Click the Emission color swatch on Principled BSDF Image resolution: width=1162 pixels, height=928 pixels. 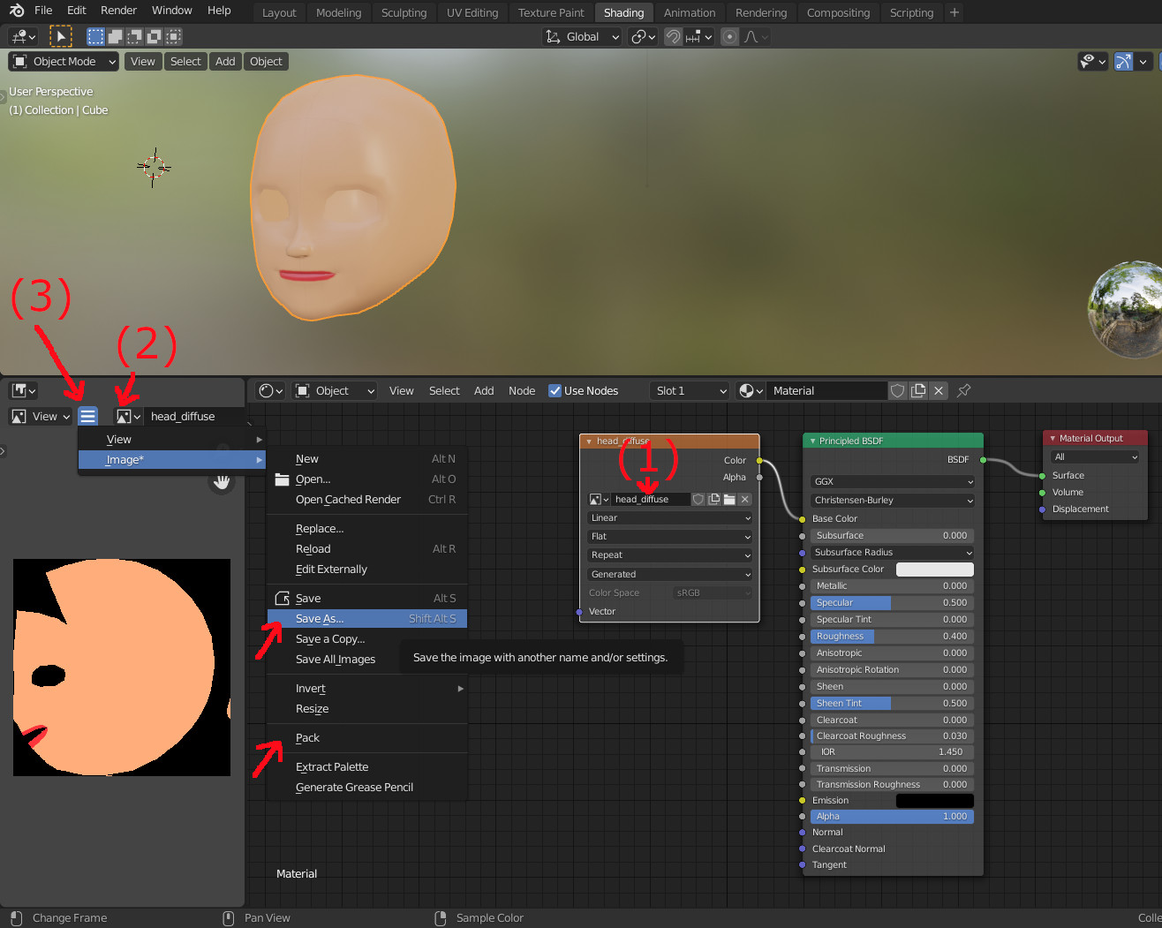934,800
